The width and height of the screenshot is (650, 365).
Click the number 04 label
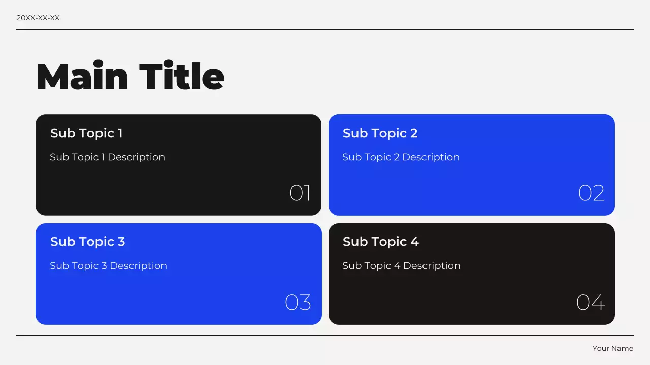coord(590,302)
